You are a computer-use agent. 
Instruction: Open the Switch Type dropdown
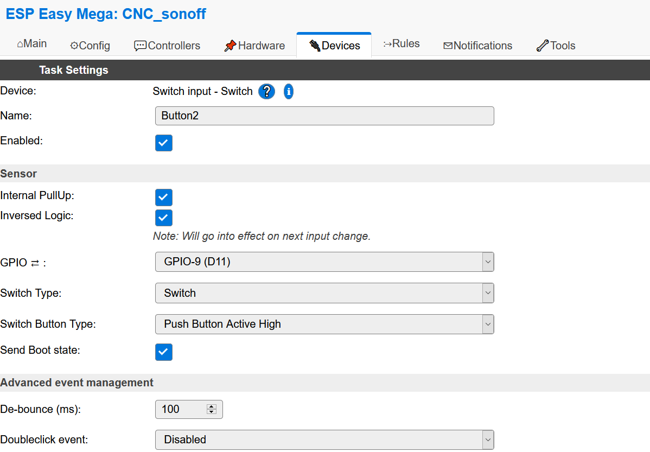click(x=324, y=293)
